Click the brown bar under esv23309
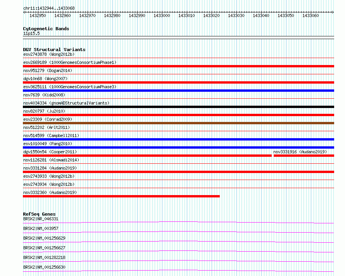Image resolution: width=345 pixels, height=276 pixels. 178,123
